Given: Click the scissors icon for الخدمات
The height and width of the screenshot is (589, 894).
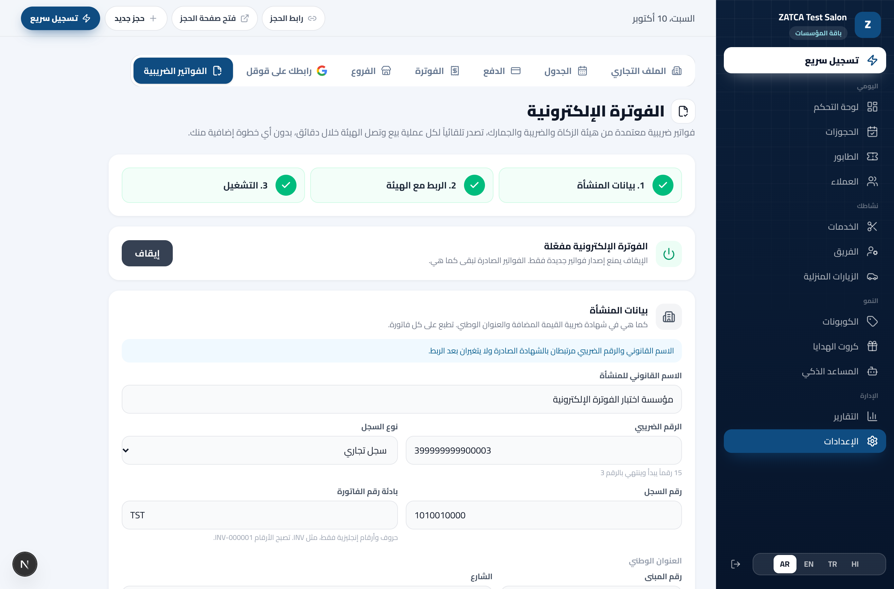Looking at the screenshot, I should click(x=872, y=226).
